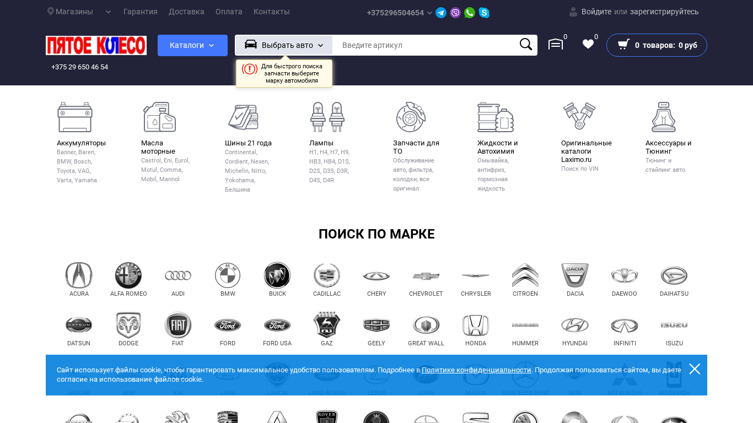Click phone number +375 29 650 46 54
Viewport: 753px width, 423px height.
coord(79,67)
